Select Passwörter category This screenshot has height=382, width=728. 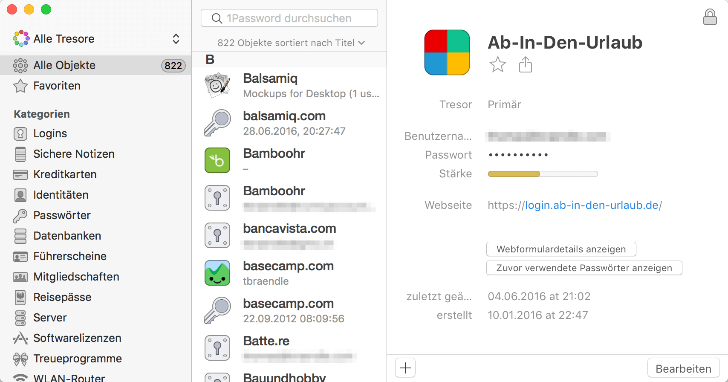95,215
